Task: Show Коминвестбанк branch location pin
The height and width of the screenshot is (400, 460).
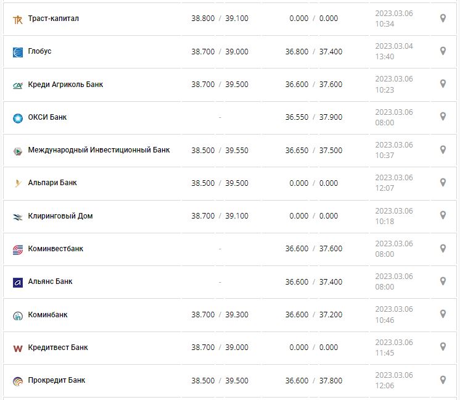Action: [443, 248]
